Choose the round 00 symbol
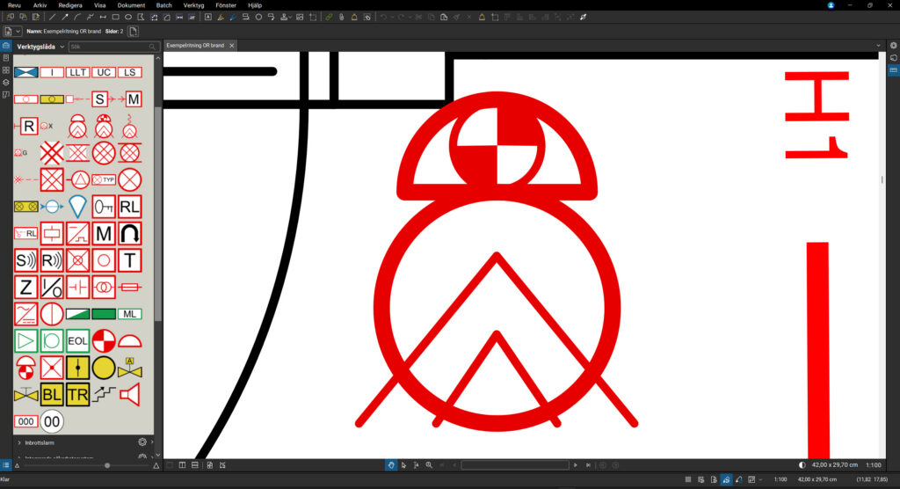900x489 pixels. [x=52, y=421]
